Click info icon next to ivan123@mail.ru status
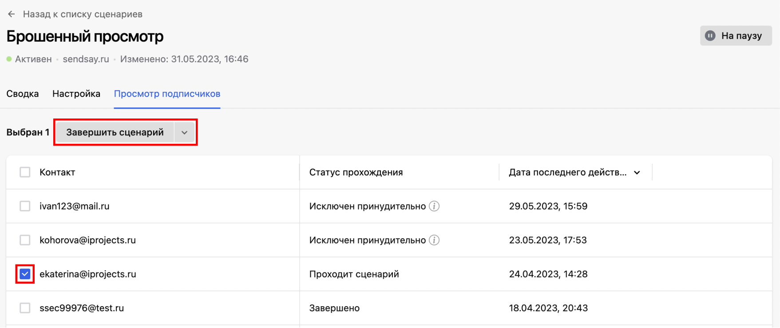Image resolution: width=780 pixels, height=328 pixels. coord(434,206)
